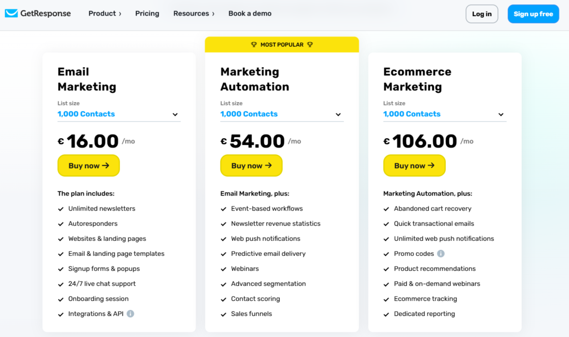Expand Marketing Automation list size dropdown
The width and height of the screenshot is (569, 337).
(x=282, y=114)
